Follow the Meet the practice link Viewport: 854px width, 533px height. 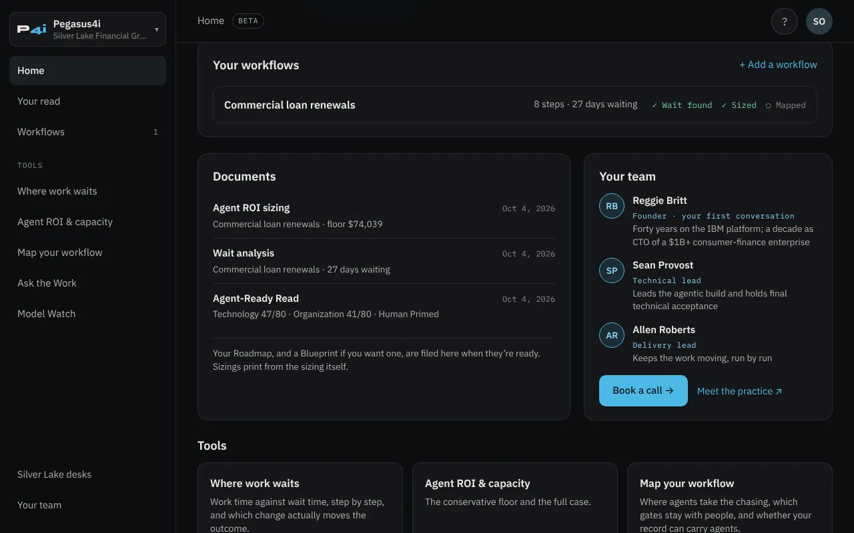coord(739,391)
